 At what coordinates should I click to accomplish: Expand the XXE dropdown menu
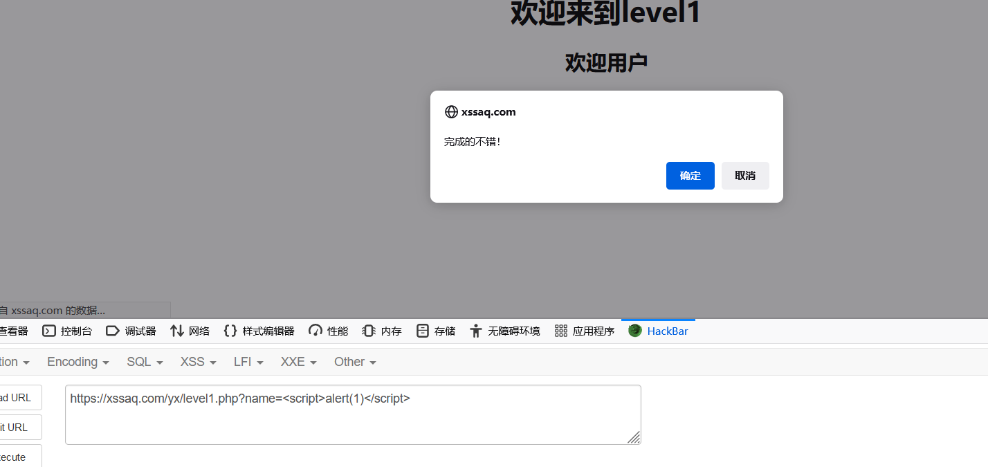point(299,362)
